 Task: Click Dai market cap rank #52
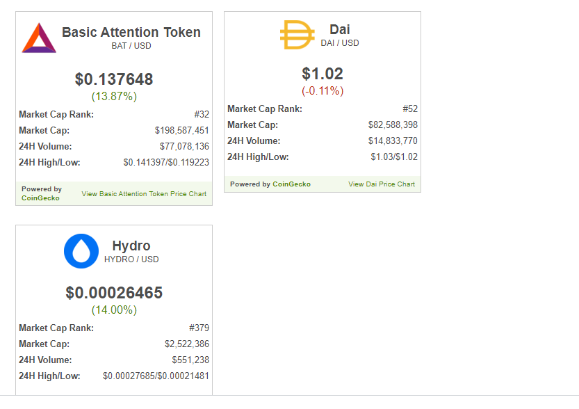(410, 109)
